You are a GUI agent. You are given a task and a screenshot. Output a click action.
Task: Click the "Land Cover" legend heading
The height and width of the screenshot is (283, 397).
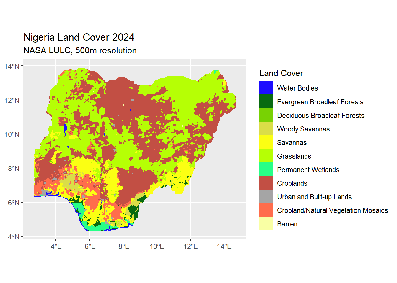(281, 73)
